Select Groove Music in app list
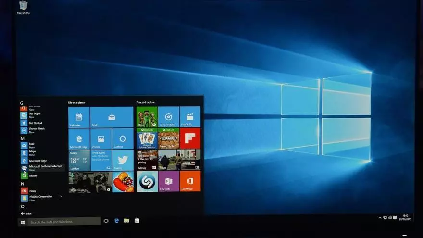 pyautogui.click(x=37, y=130)
